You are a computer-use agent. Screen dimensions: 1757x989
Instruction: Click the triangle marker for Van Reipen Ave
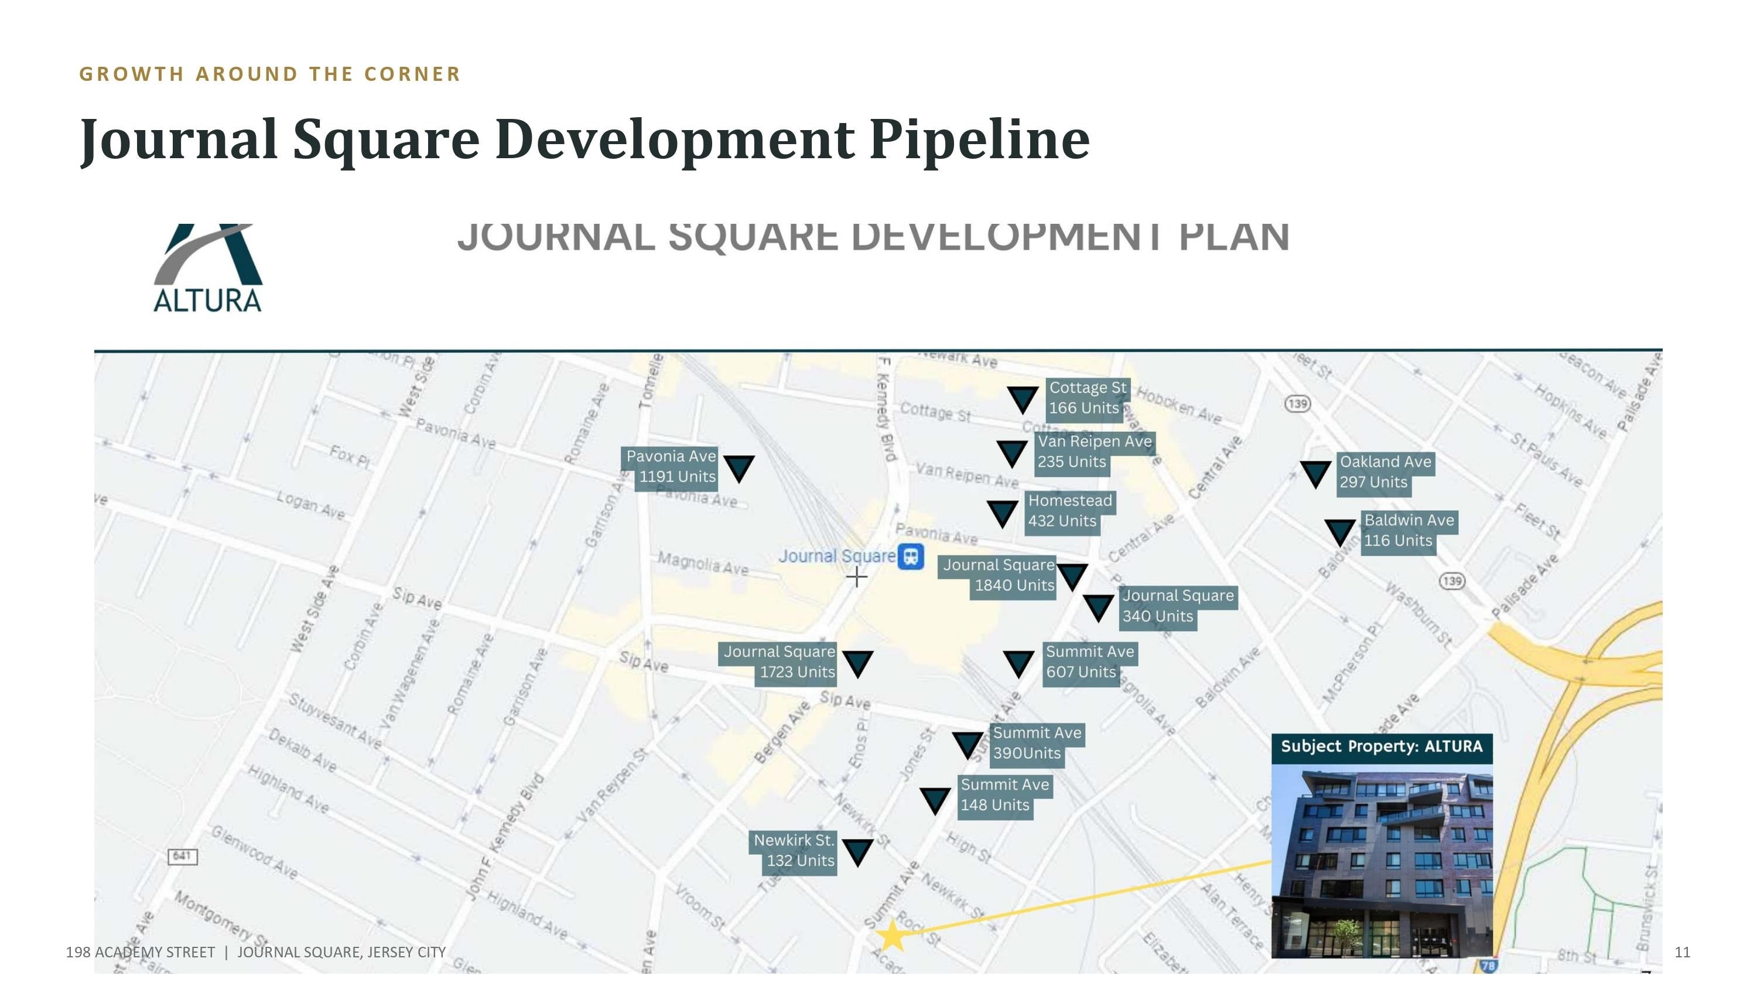[1012, 454]
